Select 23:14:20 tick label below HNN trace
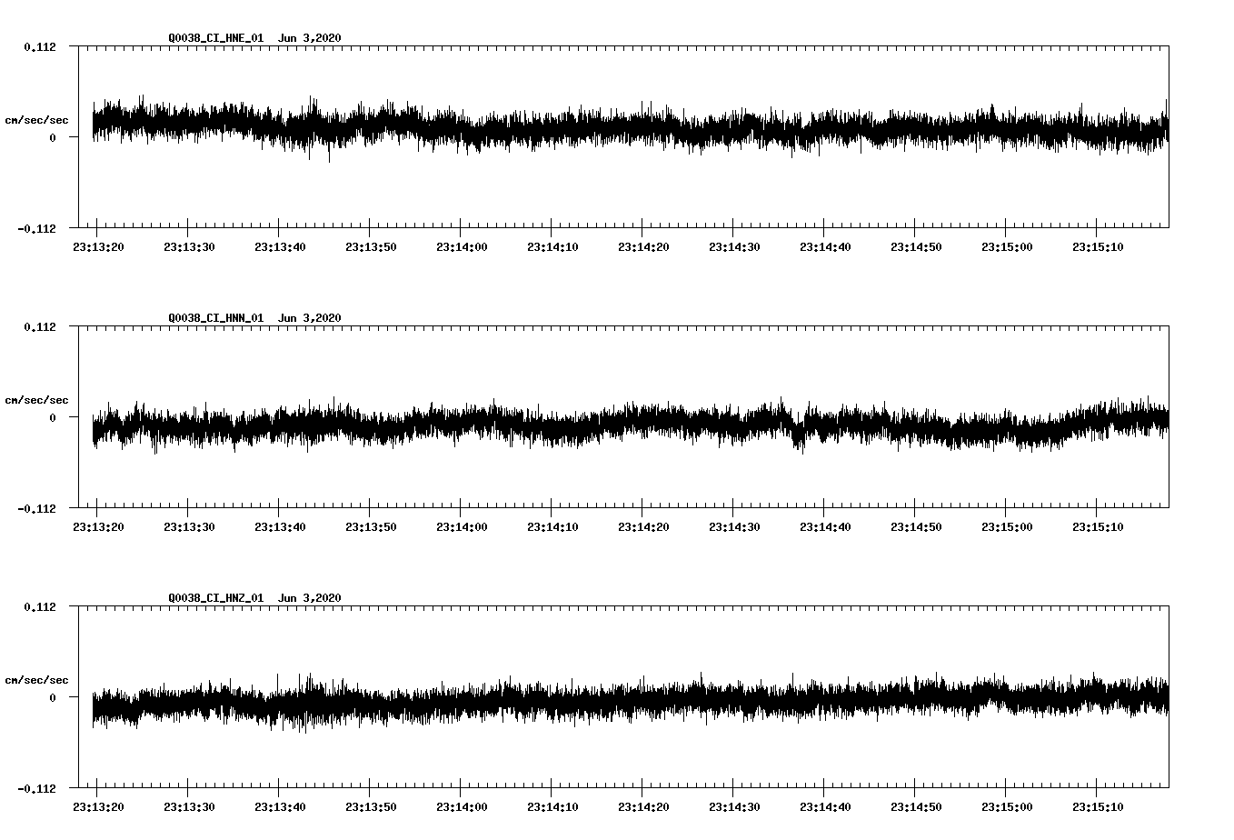 tap(643, 527)
